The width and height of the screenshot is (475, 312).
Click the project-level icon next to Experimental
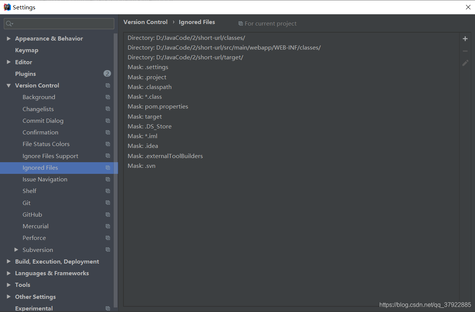(x=108, y=308)
